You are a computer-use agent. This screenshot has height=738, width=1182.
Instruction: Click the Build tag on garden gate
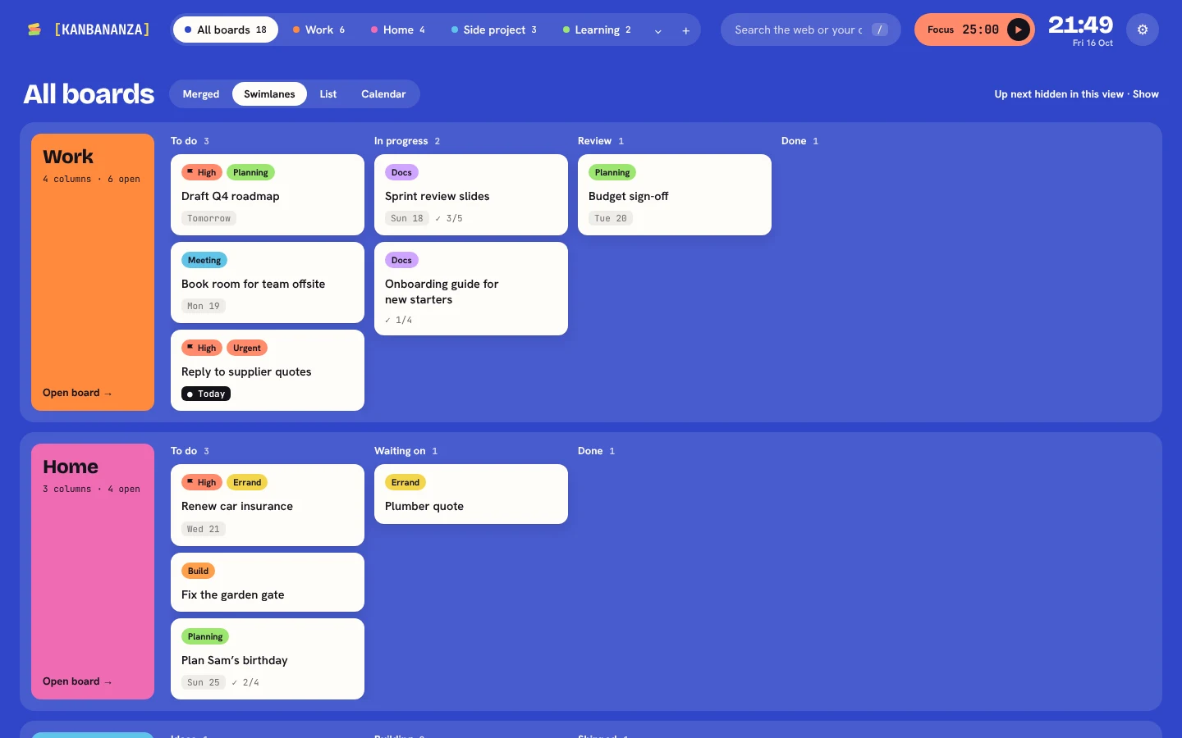pyautogui.click(x=198, y=571)
